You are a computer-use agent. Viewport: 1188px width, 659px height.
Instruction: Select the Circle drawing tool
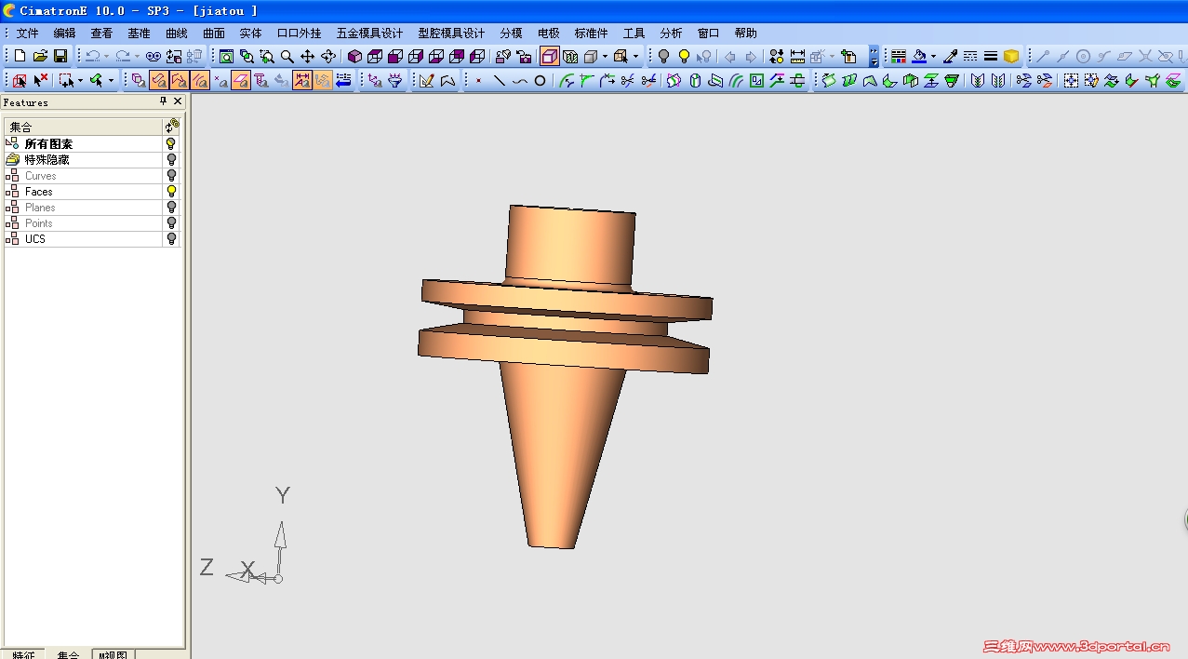pyautogui.click(x=539, y=81)
